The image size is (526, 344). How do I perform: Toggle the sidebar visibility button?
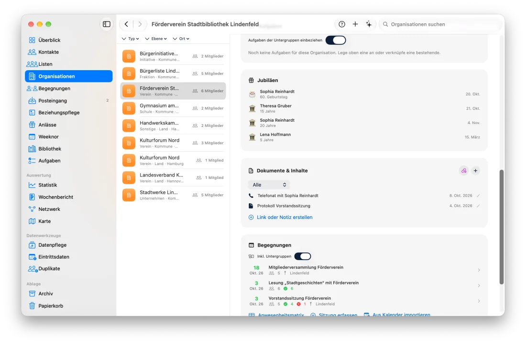[x=106, y=24]
